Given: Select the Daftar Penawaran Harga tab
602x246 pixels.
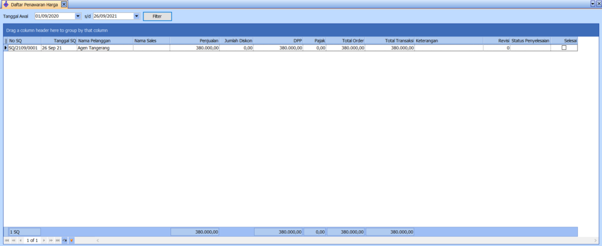Looking at the screenshot, I should tap(35, 4).
